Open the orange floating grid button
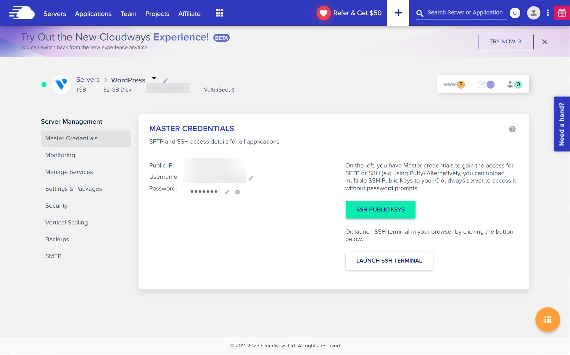The height and width of the screenshot is (355, 570). click(x=548, y=320)
